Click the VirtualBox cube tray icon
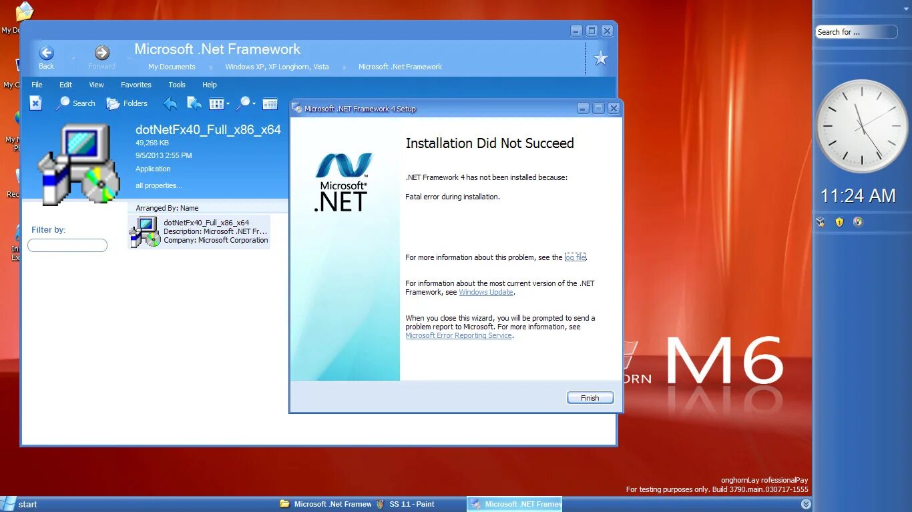 (821, 222)
